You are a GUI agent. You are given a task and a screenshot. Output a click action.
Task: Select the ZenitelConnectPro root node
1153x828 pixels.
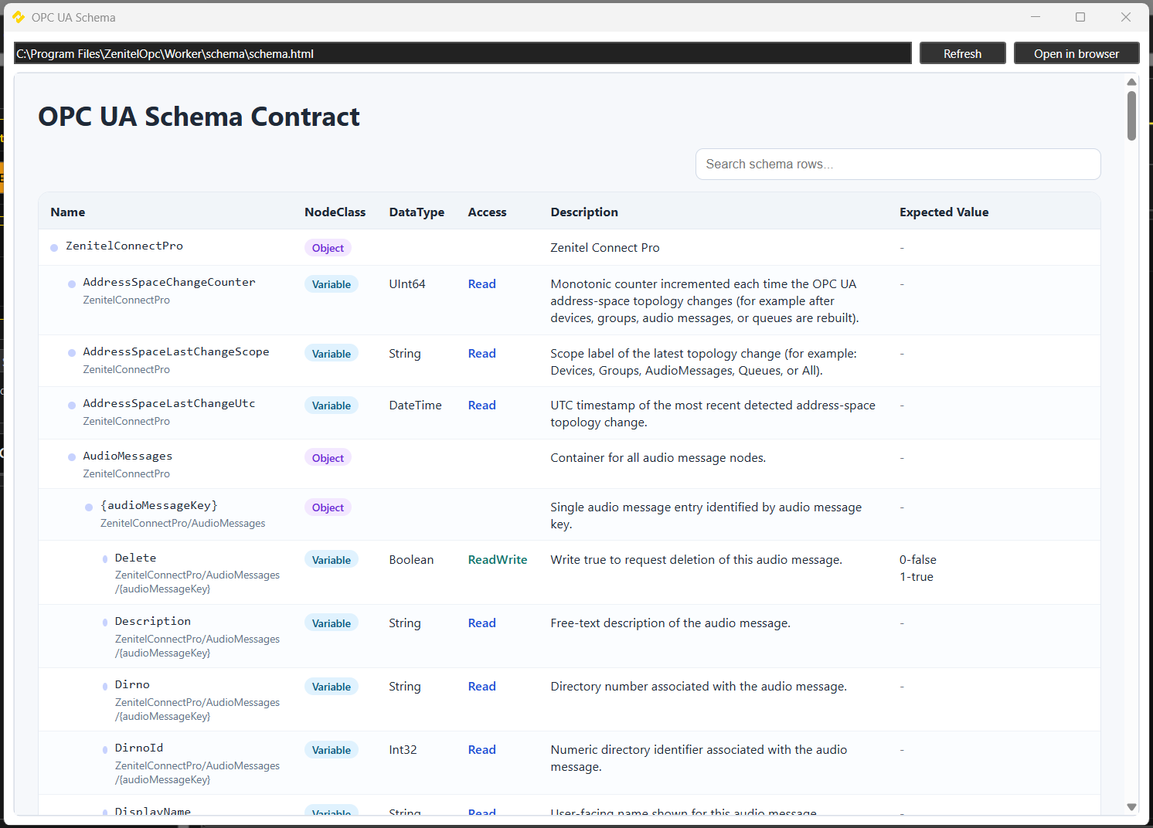pyautogui.click(x=124, y=246)
